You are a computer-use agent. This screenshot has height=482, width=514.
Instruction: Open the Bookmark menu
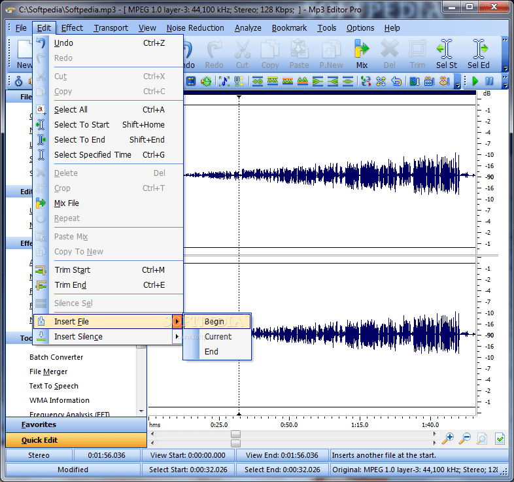point(289,28)
